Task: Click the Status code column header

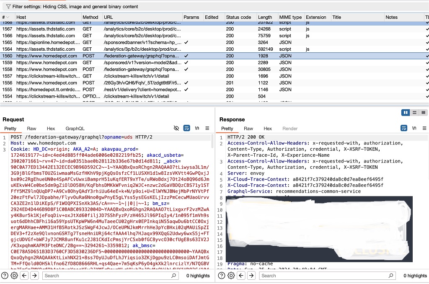Action: click(x=238, y=17)
